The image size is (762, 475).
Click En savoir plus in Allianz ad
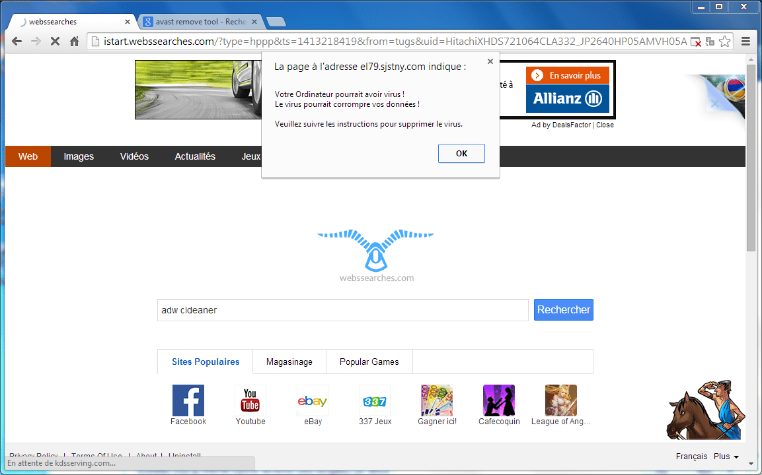(568, 75)
